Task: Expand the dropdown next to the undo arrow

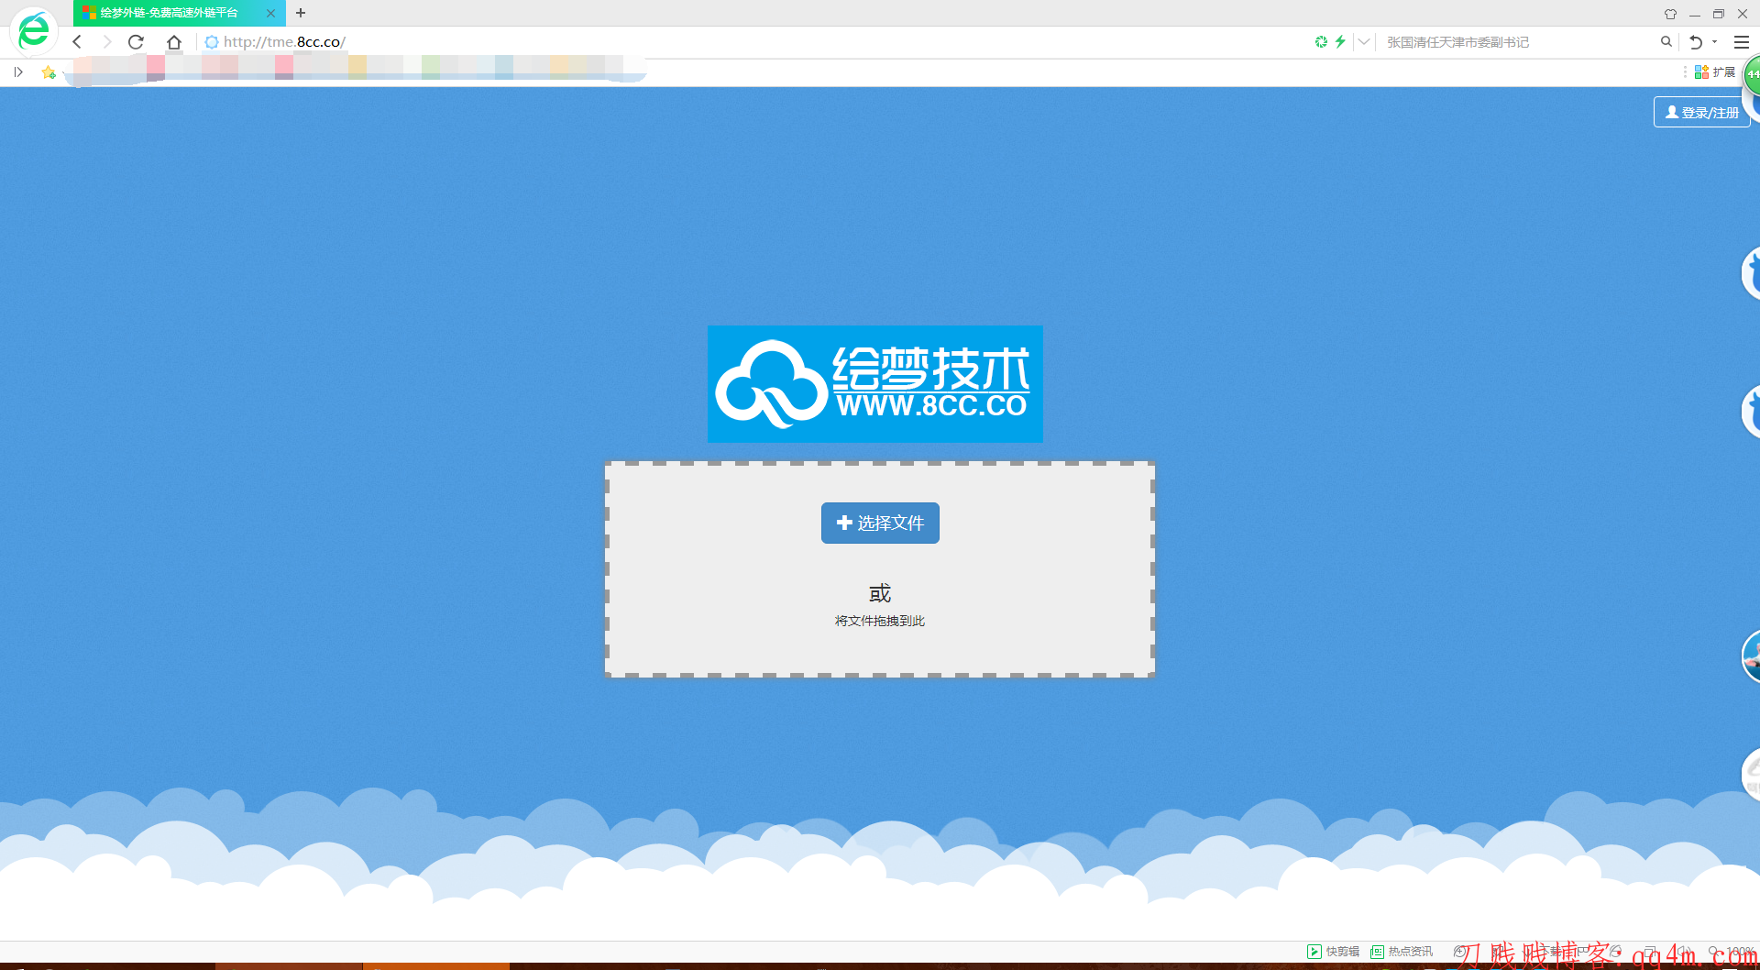Action: pos(1715,42)
